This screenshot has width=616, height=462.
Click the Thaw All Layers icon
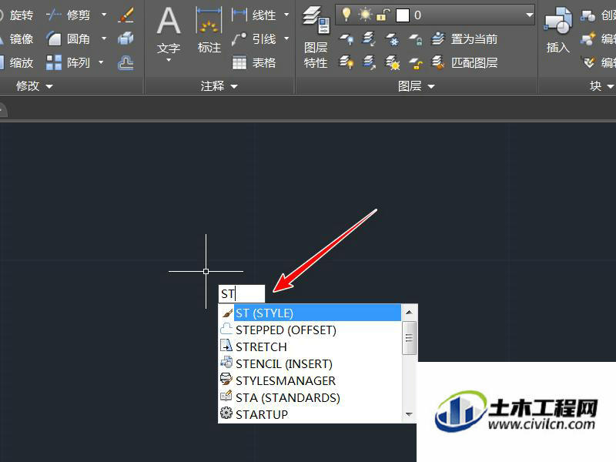point(392,62)
